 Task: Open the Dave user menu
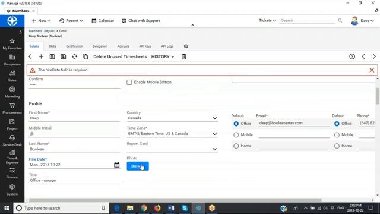click(x=363, y=21)
